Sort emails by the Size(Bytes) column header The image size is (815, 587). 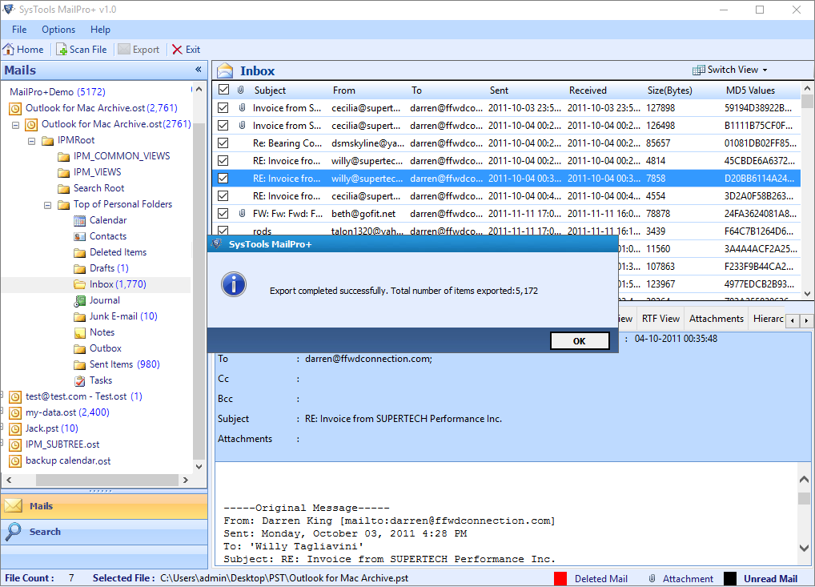669,90
